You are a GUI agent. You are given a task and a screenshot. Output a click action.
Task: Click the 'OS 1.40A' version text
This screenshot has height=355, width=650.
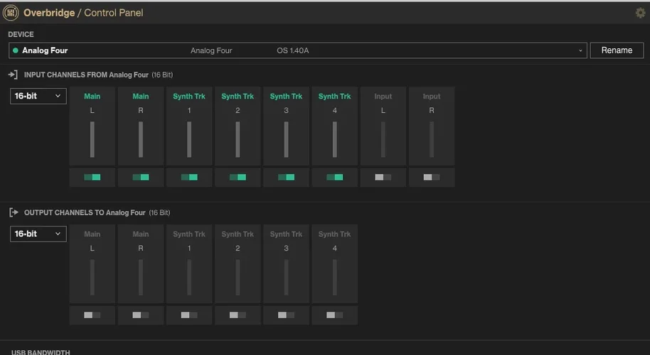coord(293,50)
